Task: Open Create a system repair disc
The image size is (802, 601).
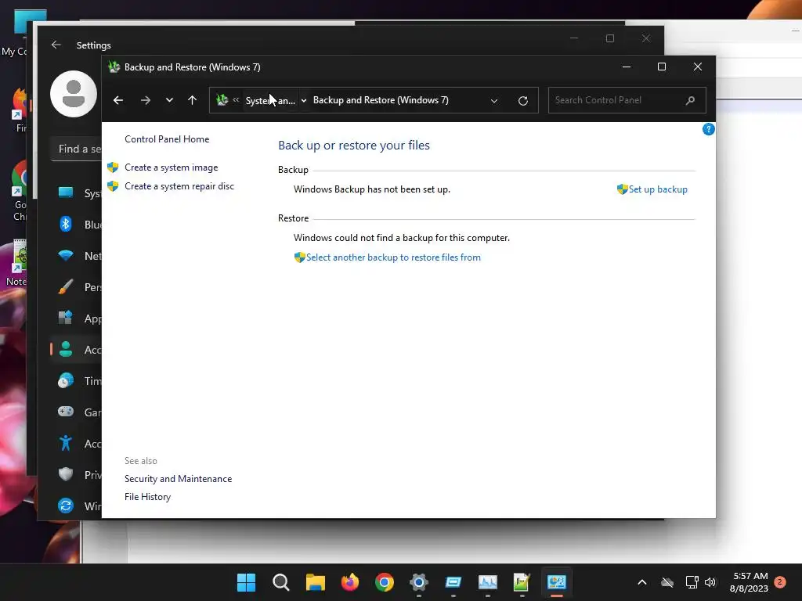Action: (179, 186)
